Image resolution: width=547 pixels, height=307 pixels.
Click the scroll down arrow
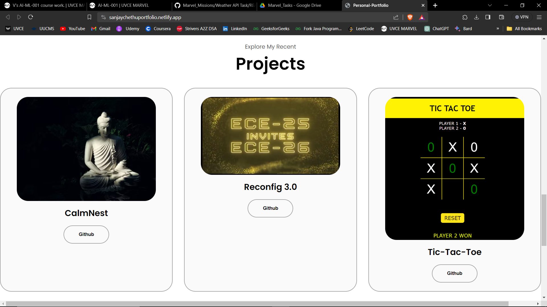544,298
